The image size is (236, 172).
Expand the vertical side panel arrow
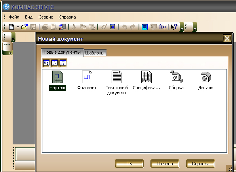pos(8,53)
